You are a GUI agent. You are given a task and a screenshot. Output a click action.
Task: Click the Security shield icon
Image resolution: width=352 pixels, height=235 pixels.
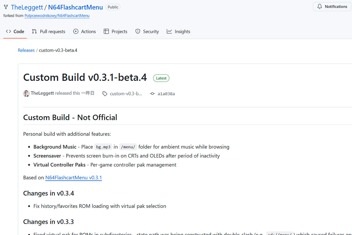point(137,31)
